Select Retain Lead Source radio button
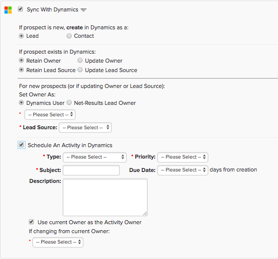Viewport: 278px width, 259px height. click(x=21, y=70)
